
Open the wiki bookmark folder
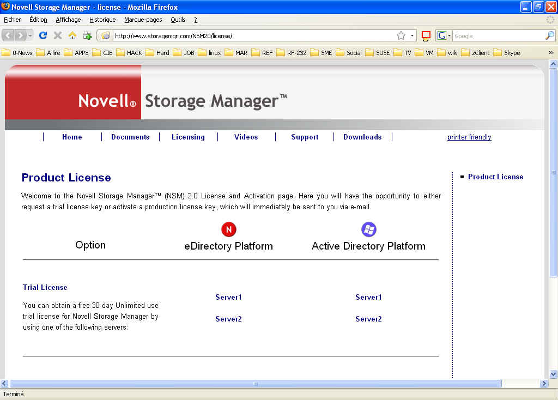click(448, 53)
